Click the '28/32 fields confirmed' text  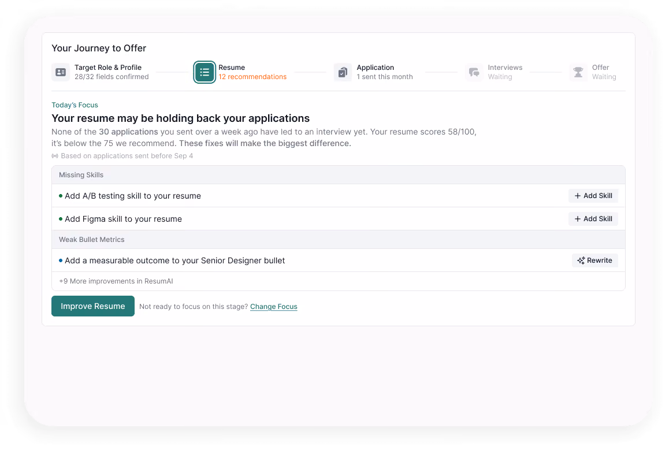click(x=112, y=77)
